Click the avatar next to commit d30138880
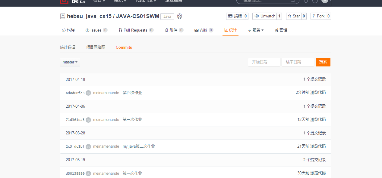Image resolution: width=382 pixels, height=178 pixels. 88,173
